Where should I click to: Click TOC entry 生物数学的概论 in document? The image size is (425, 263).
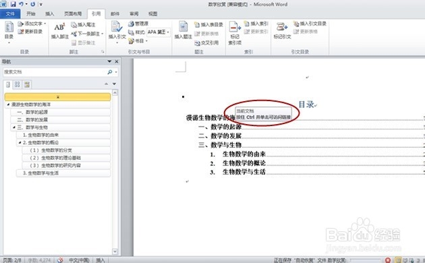click(x=244, y=163)
